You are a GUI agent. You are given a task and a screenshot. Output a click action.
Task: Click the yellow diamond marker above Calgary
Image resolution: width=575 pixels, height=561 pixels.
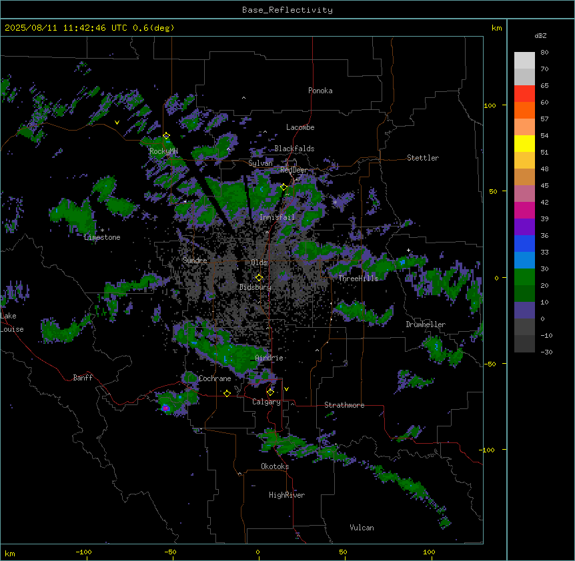270,392
